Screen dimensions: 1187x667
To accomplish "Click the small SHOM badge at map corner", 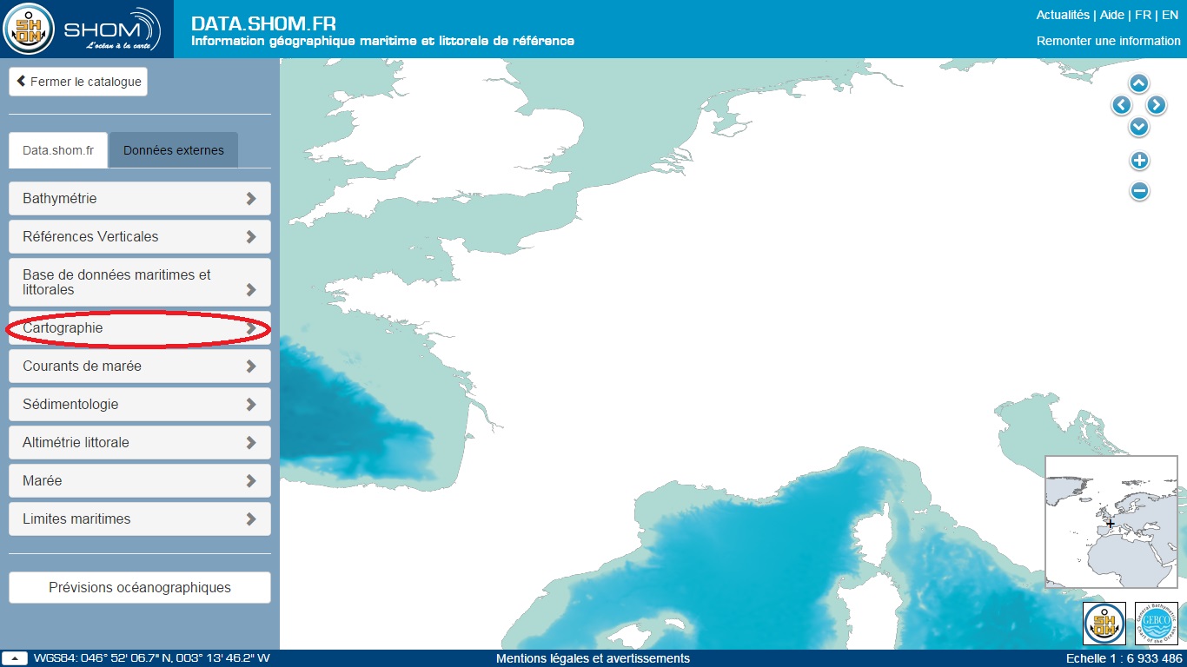I will (x=1104, y=624).
